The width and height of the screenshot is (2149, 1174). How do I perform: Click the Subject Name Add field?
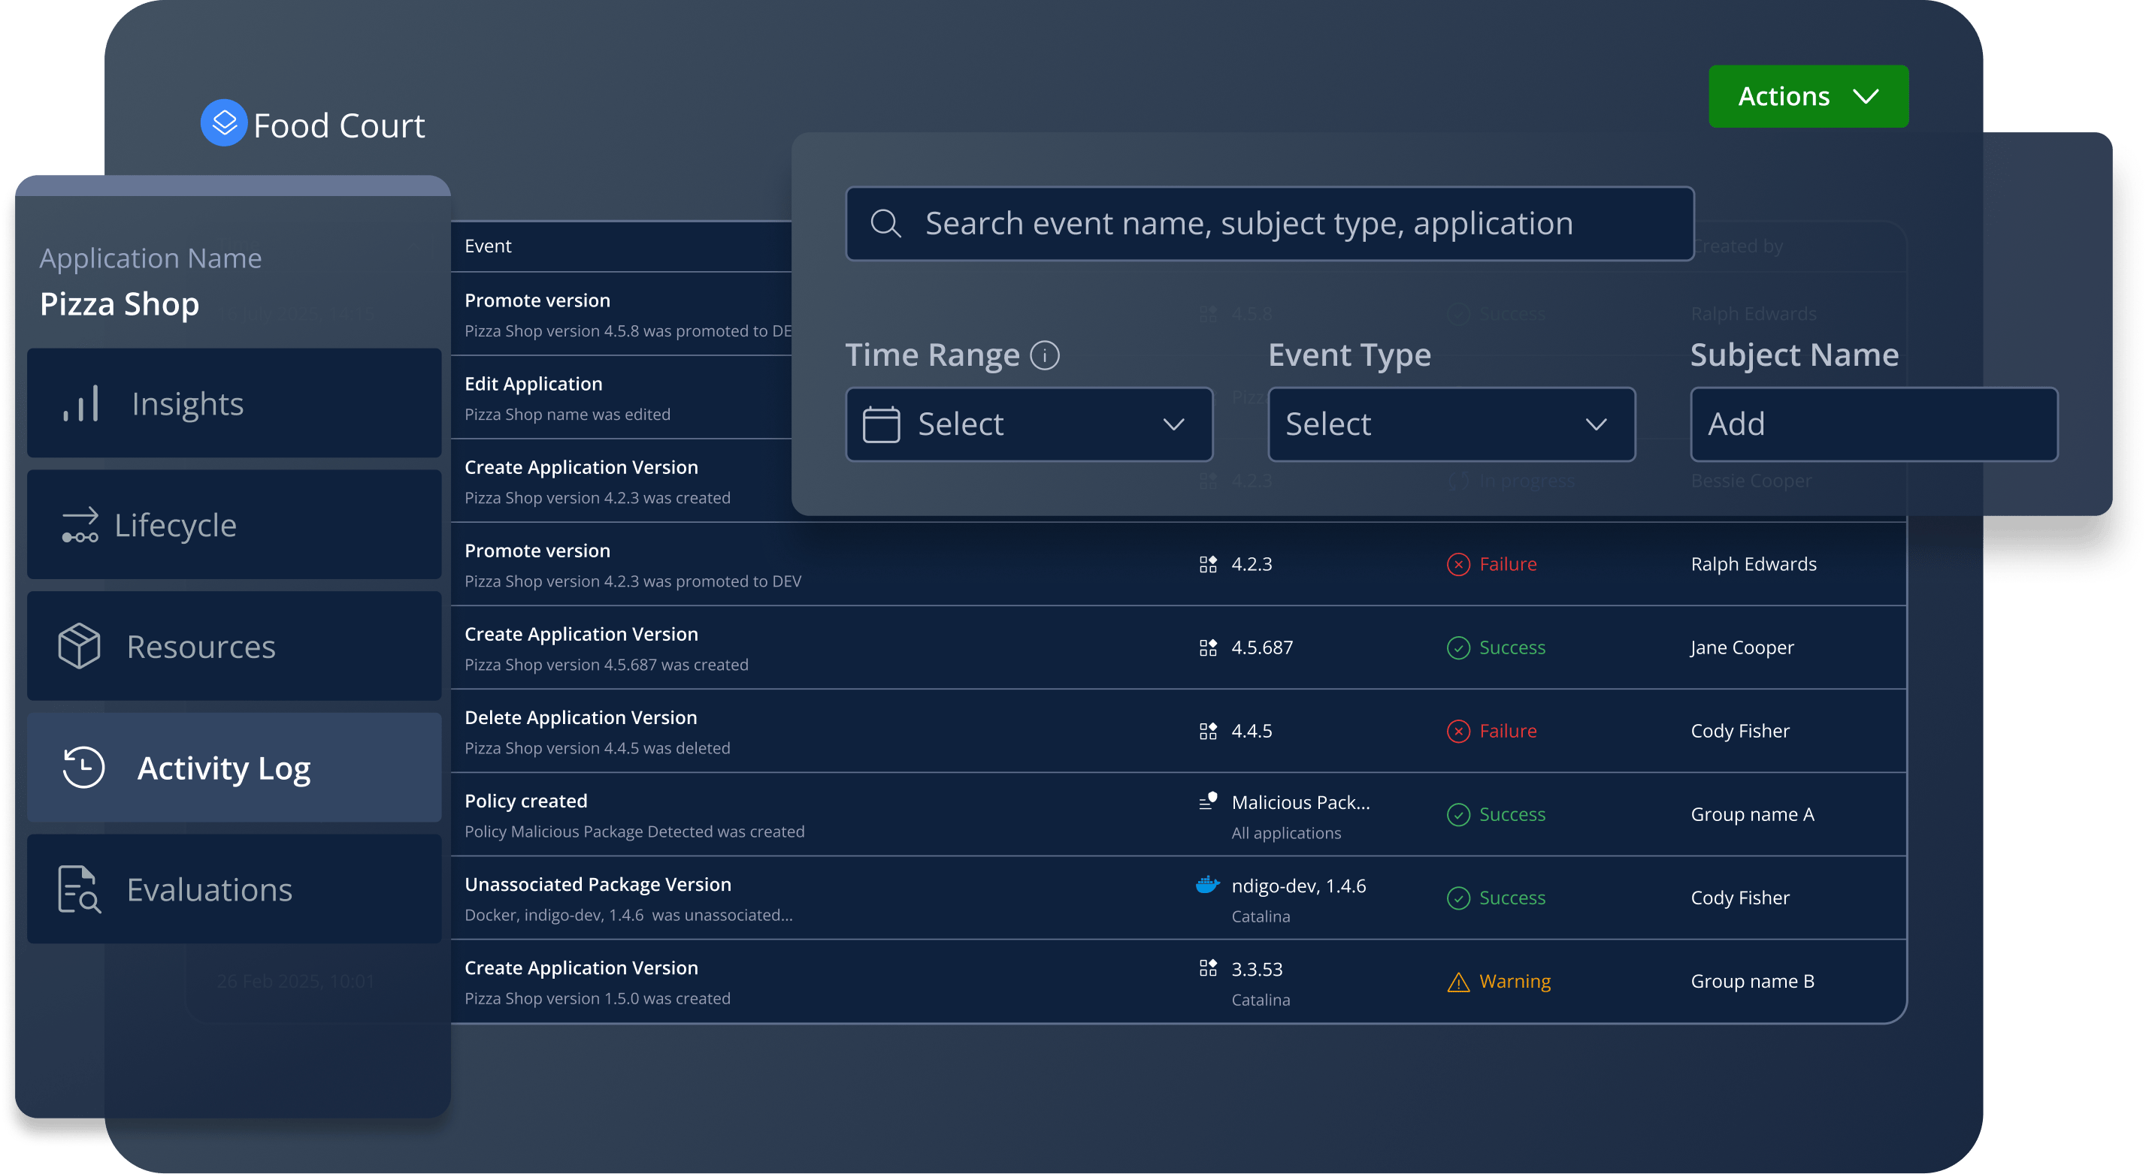1874,424
